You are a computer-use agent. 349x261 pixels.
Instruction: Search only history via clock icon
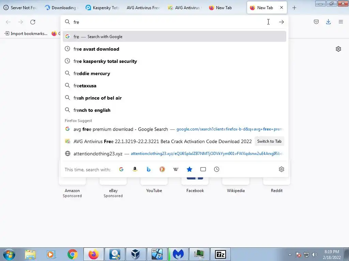point(216,169)
